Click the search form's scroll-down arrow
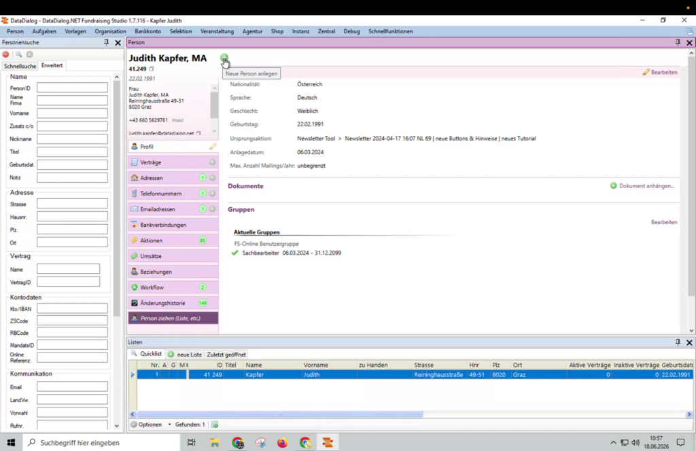Screen dimensions: 696x451 click(x=117, y=426)
